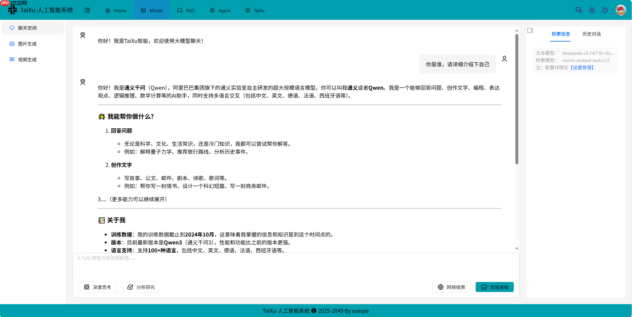Open the hexagon settings icon

(x=592, y=10)
